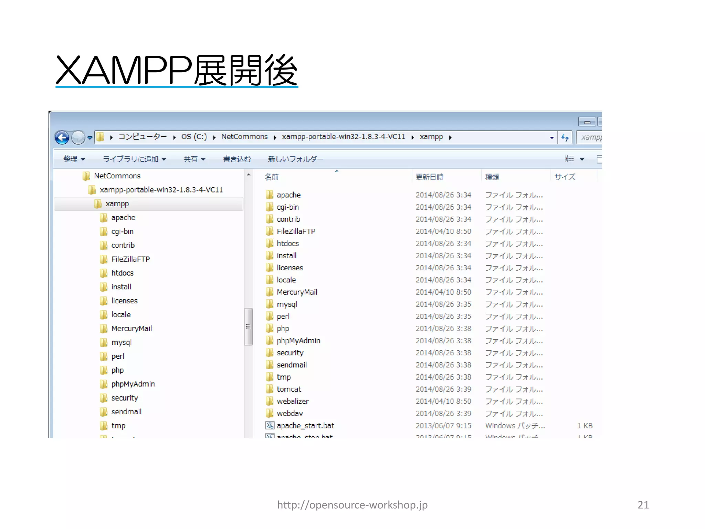This screenshot has width=705, height=529.
Task: Select NetCommons in the address breadcrumb
Action: tap(244, 137)
